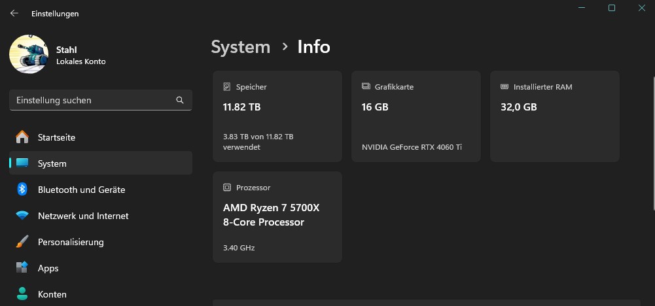Click the Stahl profile avatar picture
This screenshot has width=655, height=306.
click(29, 54)
